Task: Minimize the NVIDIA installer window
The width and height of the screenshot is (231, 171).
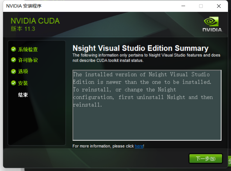Action: coord(183,6)
